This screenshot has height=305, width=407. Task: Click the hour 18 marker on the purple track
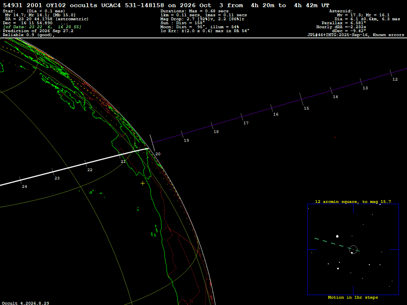[x=212, y=125]
